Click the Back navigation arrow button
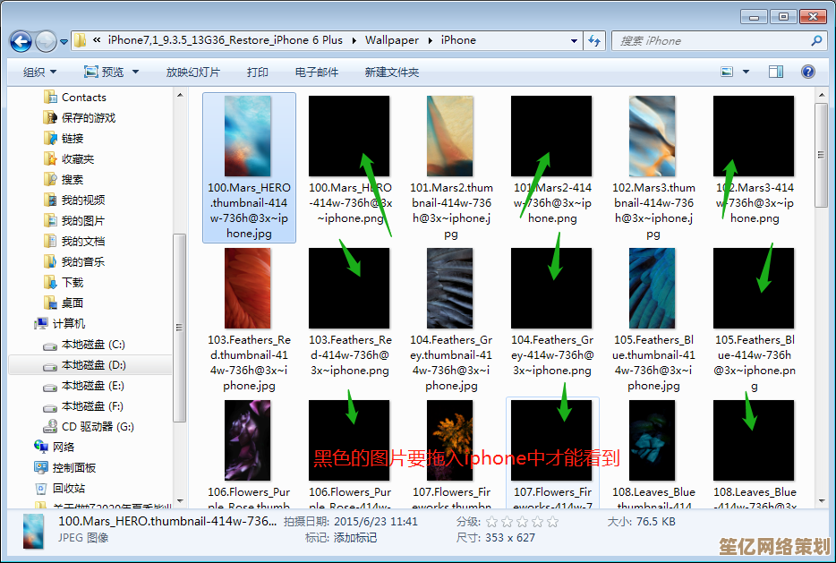836x563 pixels. (21, 41)
